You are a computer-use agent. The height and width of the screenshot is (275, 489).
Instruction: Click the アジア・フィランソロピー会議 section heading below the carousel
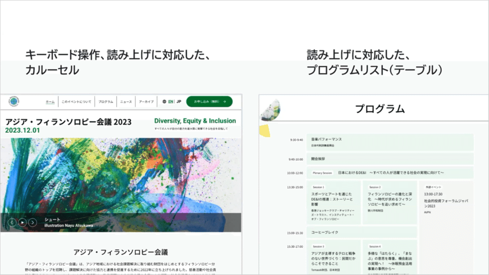tap(121, 252)
